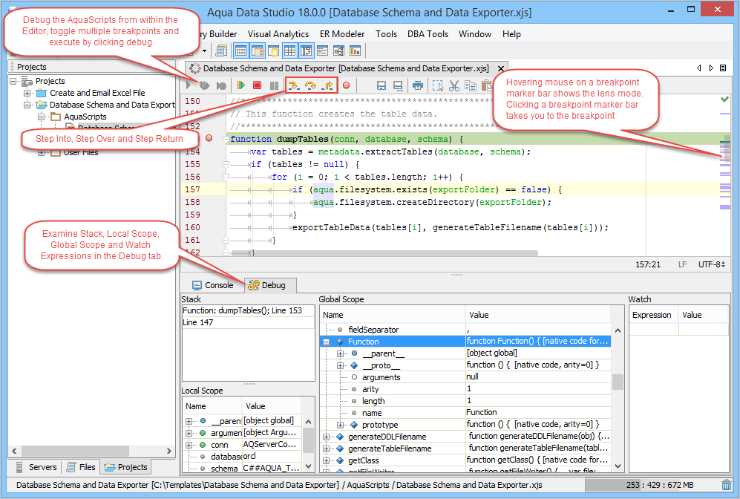Close the Database Schema and Data Exporter editor tab
Viewport: 740px width, 499px height.
point(501,68)
